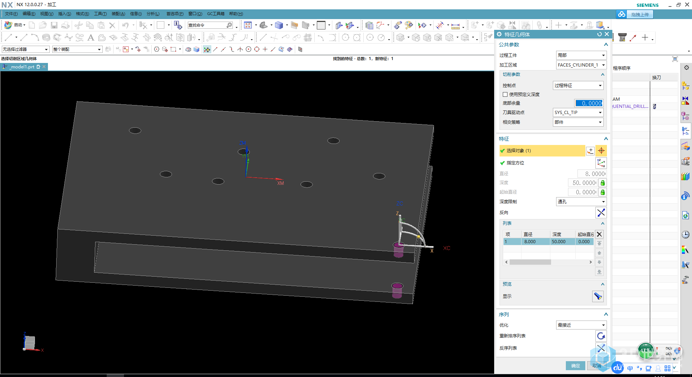Image resolution: width=692 pixels, height=377 pixels.
Task: Click the magnifier in command finder
Action: tap(229, 25)
